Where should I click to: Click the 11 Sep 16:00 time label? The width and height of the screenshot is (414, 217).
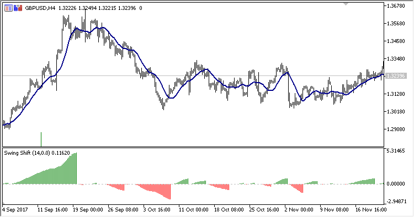pyautogui.click(x=52, y=210)
